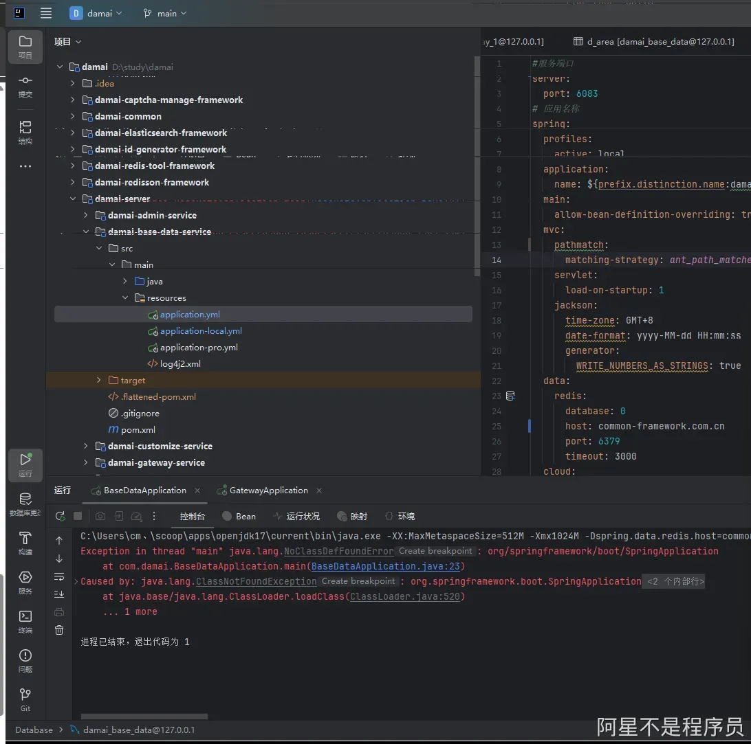Open the Commit (提交) tool window
The width and height of the screenshot is (751, 744).
pyautogui.click(x=25, y=86)
